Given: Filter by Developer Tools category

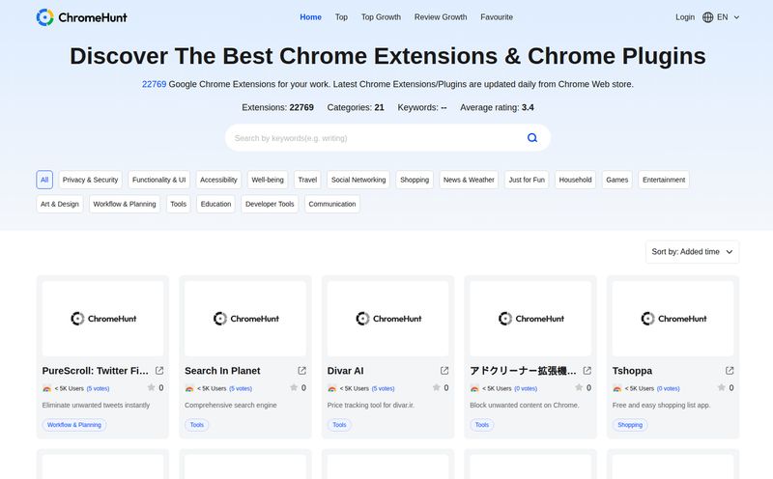Looking at the screenshot, I should pos(270,204).
